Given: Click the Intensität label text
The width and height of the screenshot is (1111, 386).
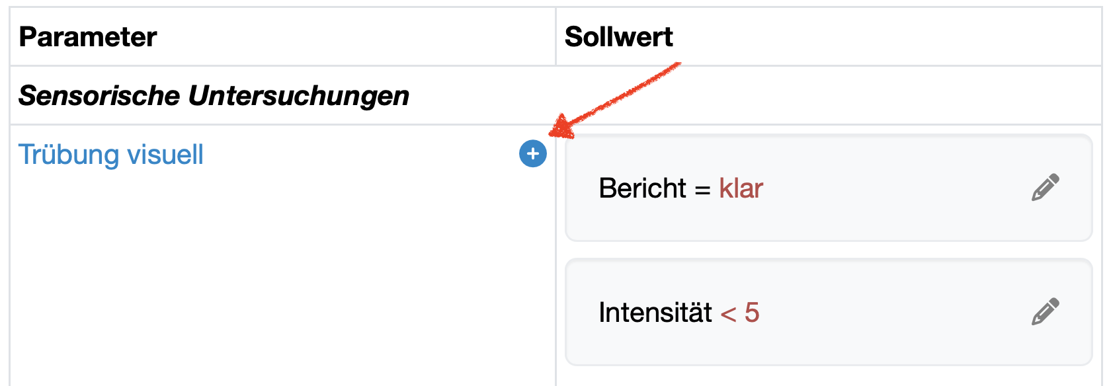Looking at the screenshot, I should tap(655, 313).
